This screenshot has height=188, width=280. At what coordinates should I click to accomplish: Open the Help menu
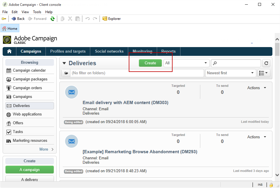pyautogui.click(x=49, y=12)
